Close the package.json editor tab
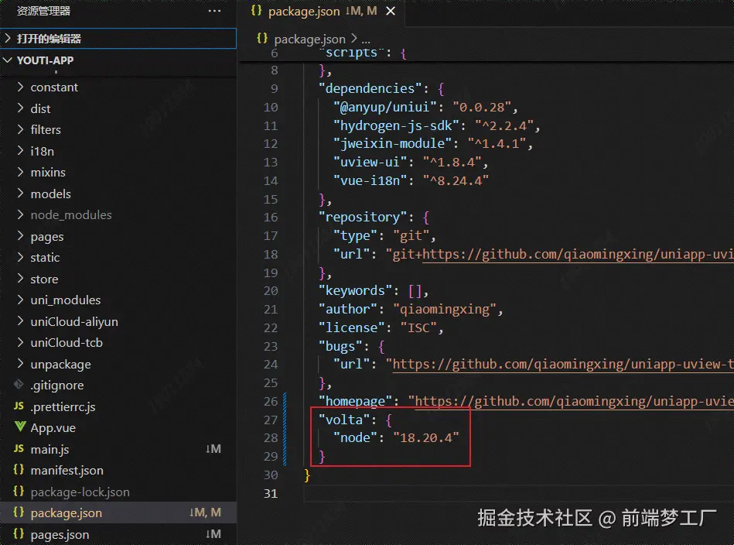 (x=391, y=11)
